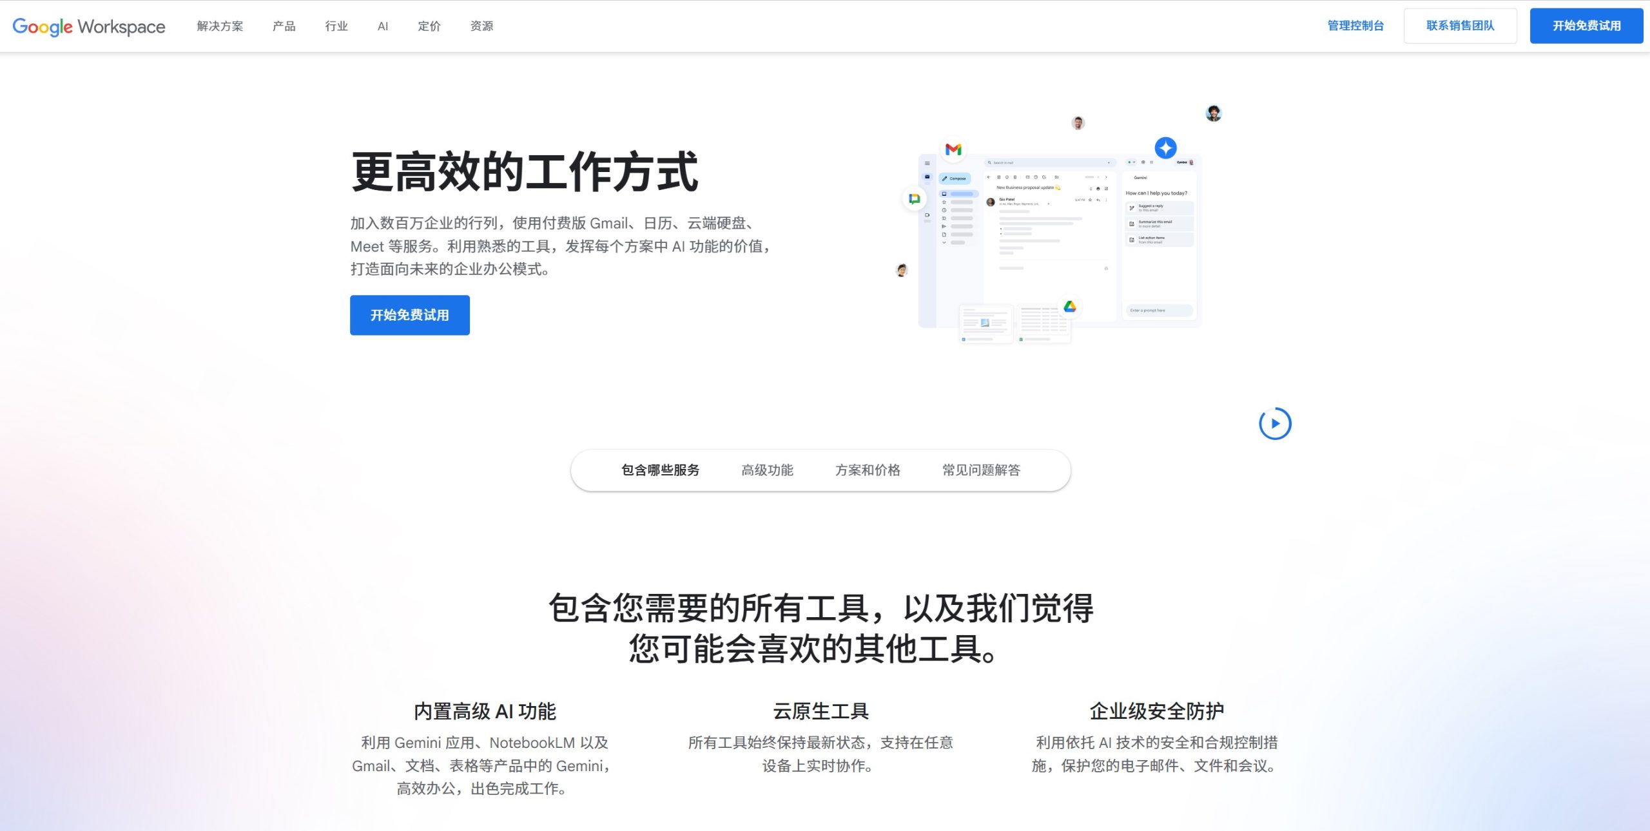Click the Google Drive icon near the documents
1650x831 pixels.
point(1070,307)
